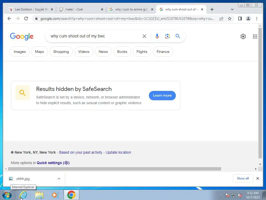This screenshot has width=266, height=200.
Task: Open the tab search dropdown chevron
Action: pyautogui.click(x=232, y=9)
